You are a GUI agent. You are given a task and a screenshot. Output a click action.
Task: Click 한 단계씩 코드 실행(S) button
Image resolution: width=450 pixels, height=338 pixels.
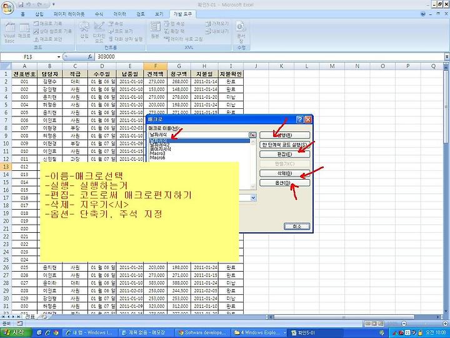pos(285,145)
